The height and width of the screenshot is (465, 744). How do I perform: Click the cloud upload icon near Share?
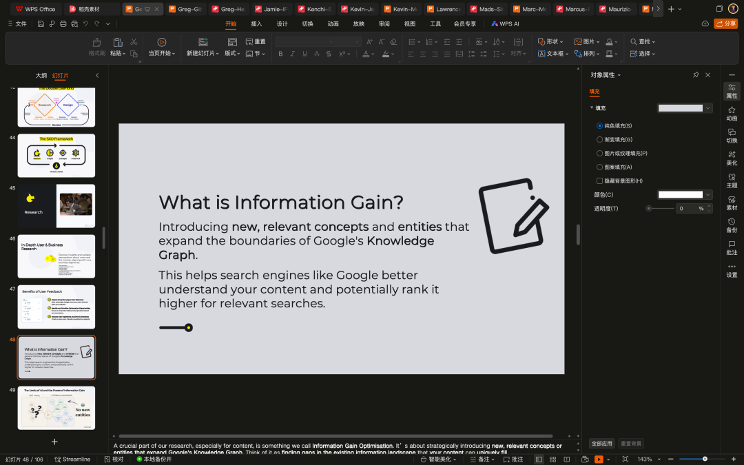pos(705,23)
